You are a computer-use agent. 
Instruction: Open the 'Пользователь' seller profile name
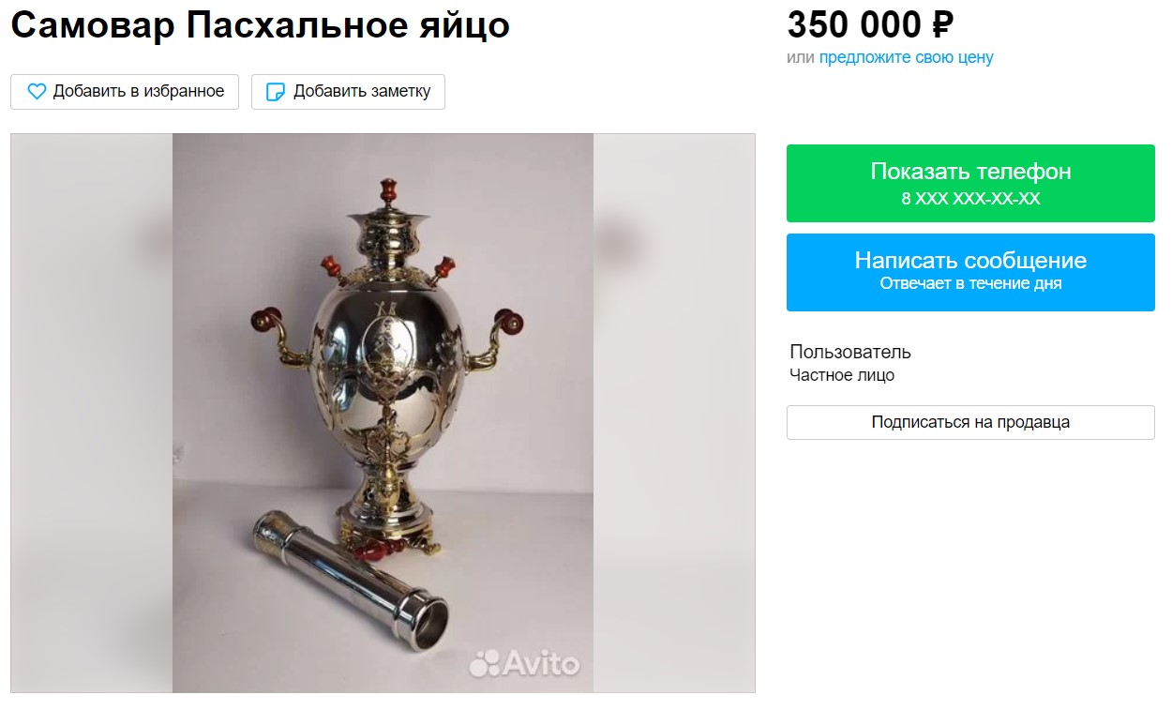click(850, 352)
